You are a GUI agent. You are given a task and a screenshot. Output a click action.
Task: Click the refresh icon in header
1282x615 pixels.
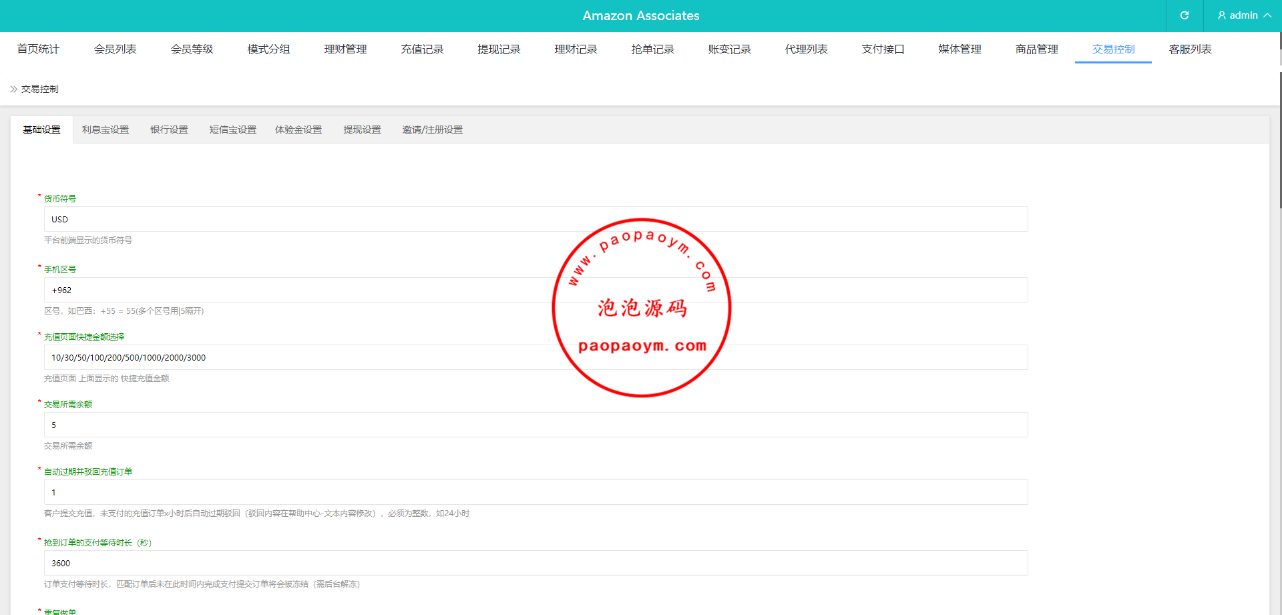(x=1184, y=15)
